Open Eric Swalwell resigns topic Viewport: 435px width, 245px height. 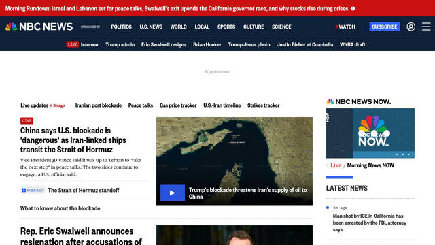click(164, 44)
